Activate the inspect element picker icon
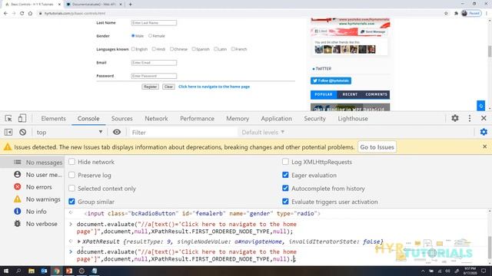This screenshot has height=276, width=492. (x=8, y=118)
